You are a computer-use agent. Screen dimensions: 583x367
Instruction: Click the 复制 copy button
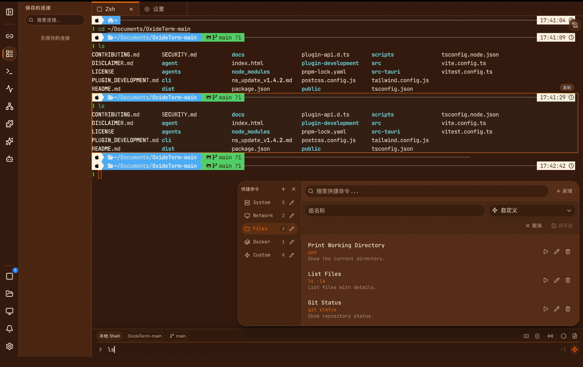coord(567,88)
